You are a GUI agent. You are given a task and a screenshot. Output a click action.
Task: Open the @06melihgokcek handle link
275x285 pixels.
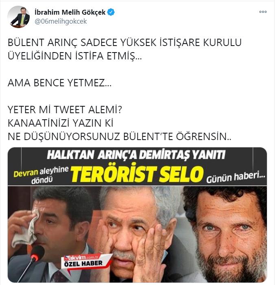coord(61,21)
